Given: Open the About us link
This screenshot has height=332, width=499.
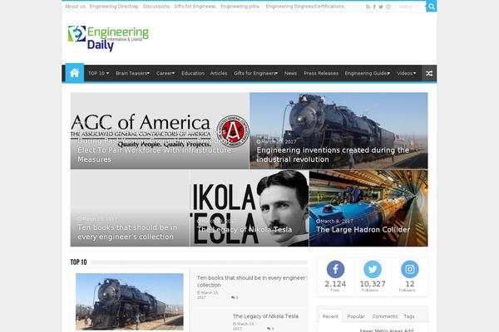Looking at the screenshot, I should pos(75,7).
